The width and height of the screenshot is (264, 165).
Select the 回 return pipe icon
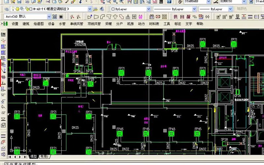(x=182, y=17)
